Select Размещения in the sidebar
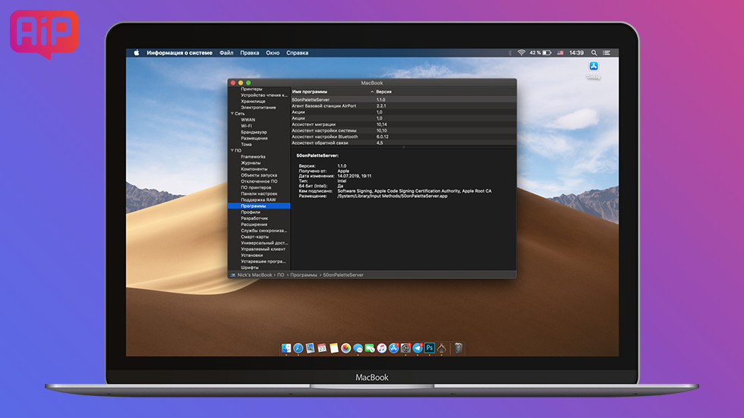Screen dimensions: 744x418 pyautogui.click(x=254, y=138)
